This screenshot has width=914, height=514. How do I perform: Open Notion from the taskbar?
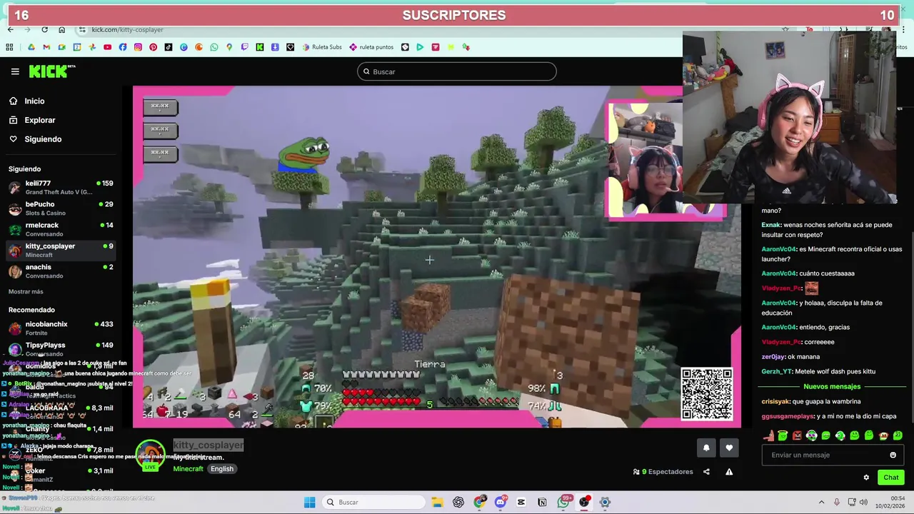click(542, 502)
